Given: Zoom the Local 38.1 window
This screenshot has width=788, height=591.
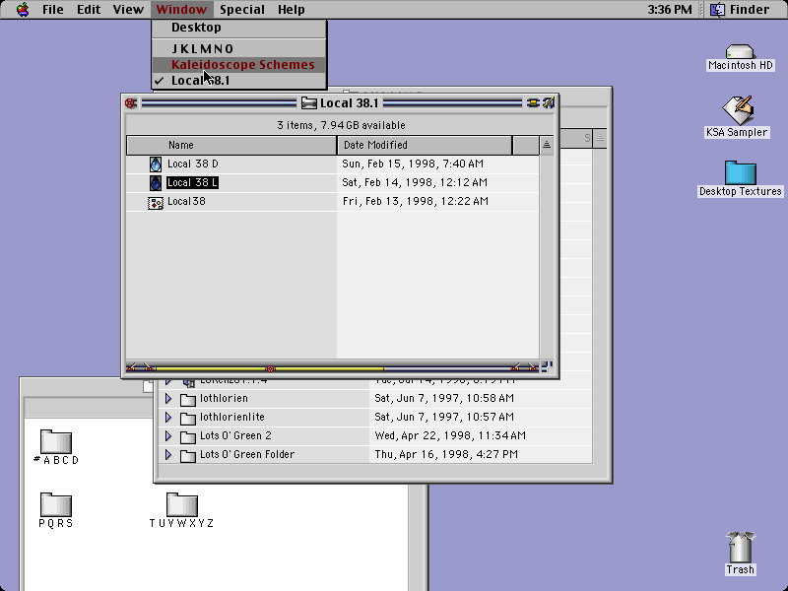Looking at the screenshot, I should pos(532,103).
